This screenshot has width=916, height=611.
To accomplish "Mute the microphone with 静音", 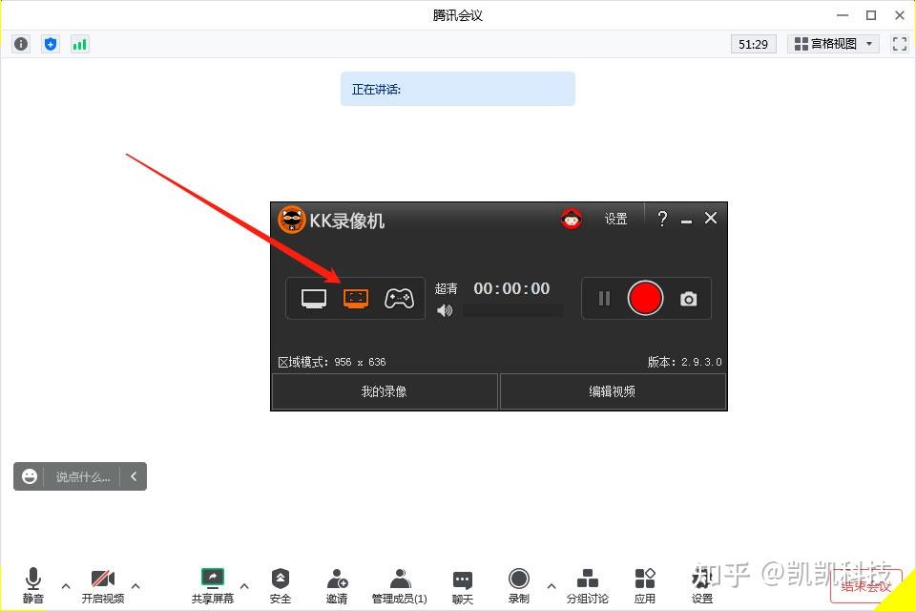I will tap(32, 578).
